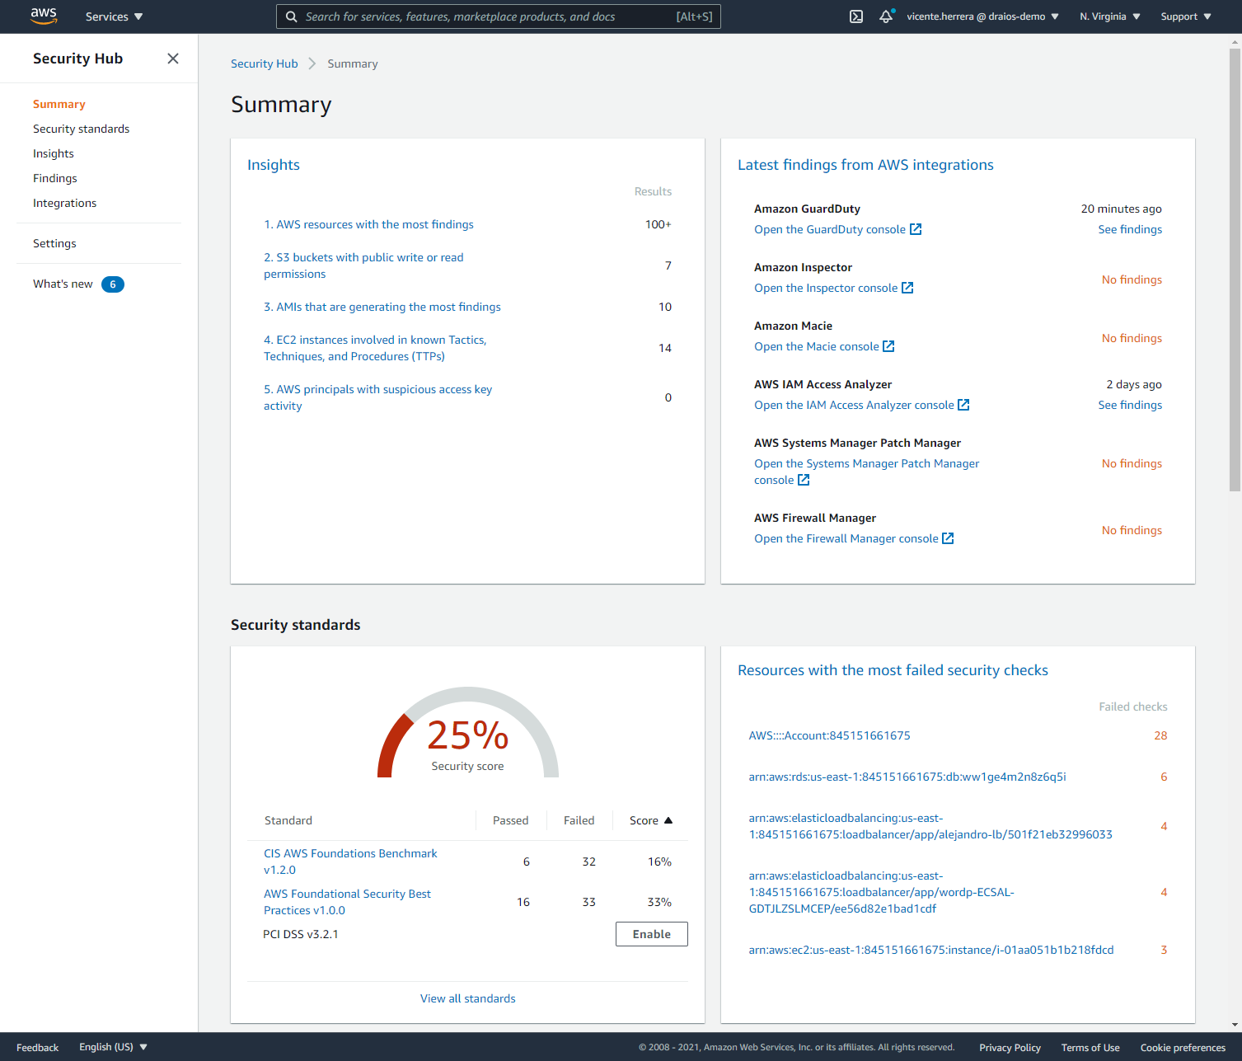Viewport: 1242px width, 1061px height.
Task: Open the RDS db ww1ge4m2n8z6q5i resource
Action: click(x=907, y=777)
